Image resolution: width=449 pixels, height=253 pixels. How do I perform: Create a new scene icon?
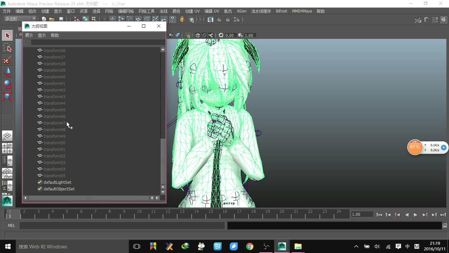pos(44,19)
